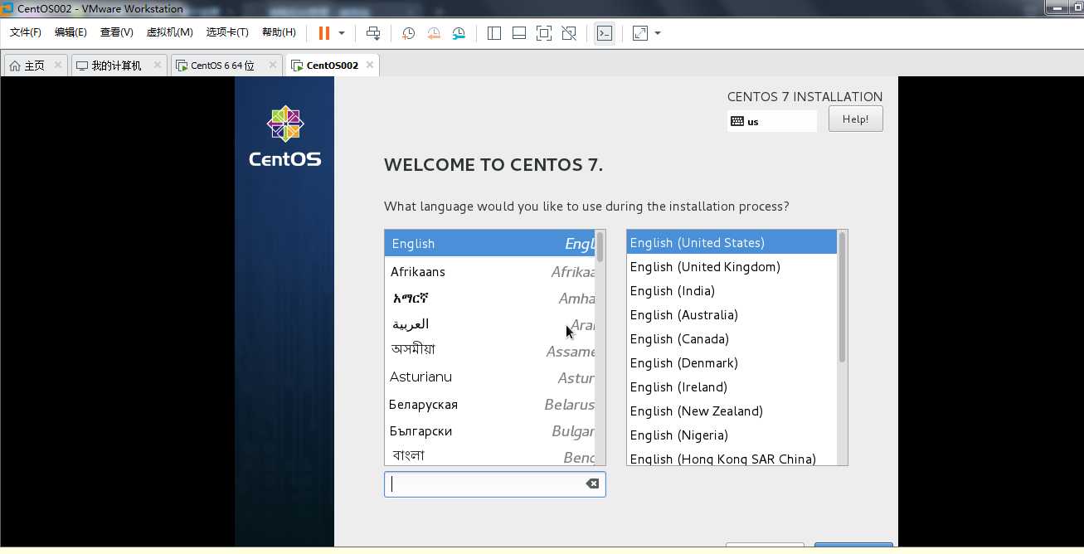Choose English (Australia) locale
The height and width of the screenshot is (554, 1084).
[732, 314]
